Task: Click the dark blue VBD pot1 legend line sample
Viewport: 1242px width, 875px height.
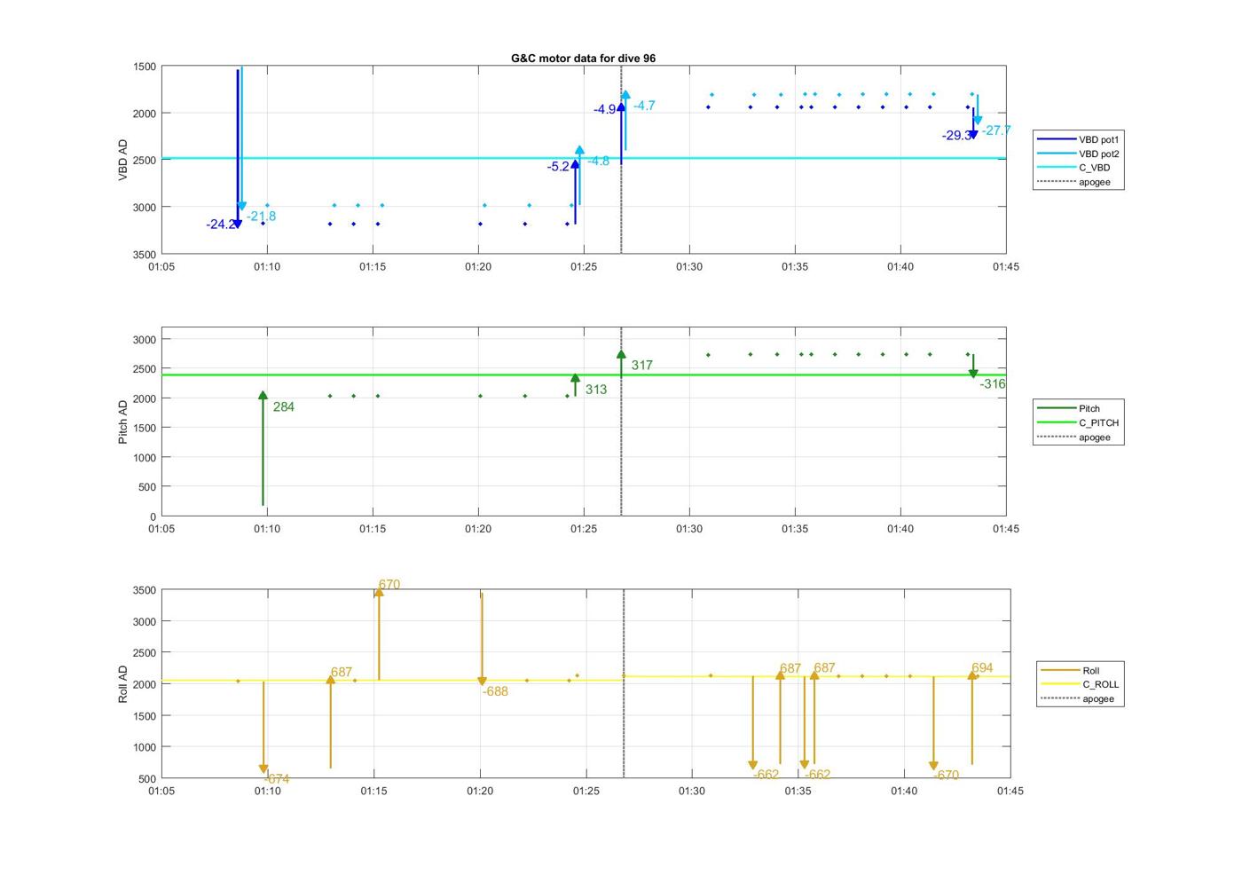Action: pos(1056,139)
